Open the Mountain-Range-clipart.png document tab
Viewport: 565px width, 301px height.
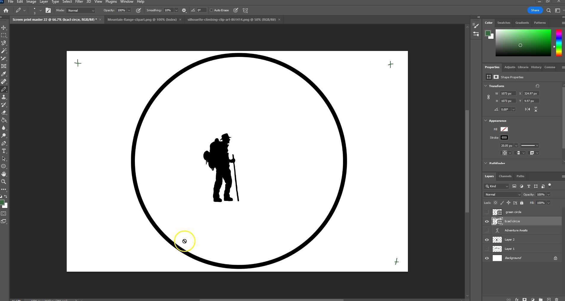tap(142, 20)
